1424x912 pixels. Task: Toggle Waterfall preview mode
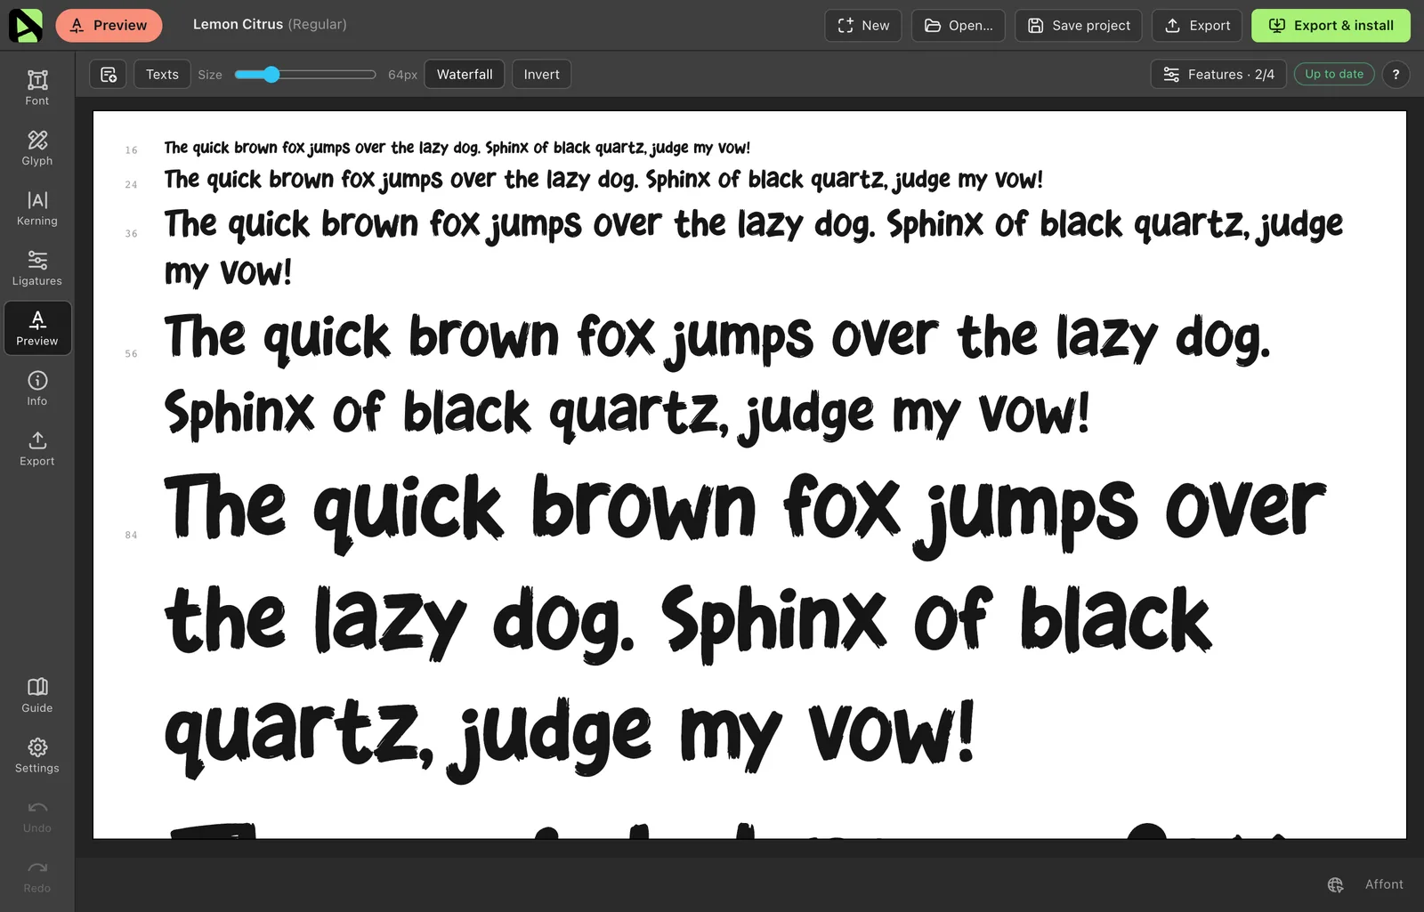point(465,75)
